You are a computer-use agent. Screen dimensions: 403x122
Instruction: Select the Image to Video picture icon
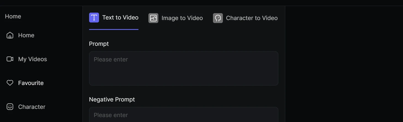153,18
